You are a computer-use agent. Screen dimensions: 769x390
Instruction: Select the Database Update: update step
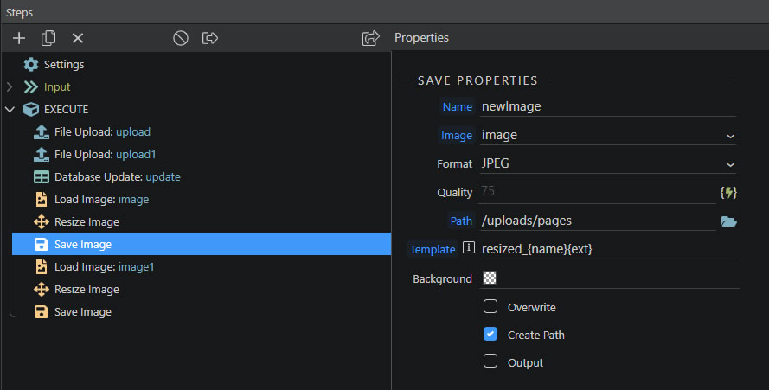pyautogui.click(x=107, y=177)
